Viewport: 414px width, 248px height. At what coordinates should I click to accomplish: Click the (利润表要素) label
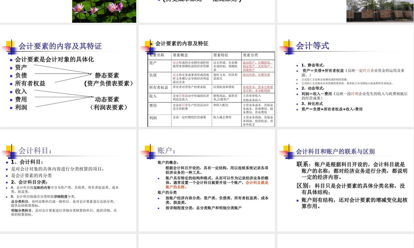(108, 107)
